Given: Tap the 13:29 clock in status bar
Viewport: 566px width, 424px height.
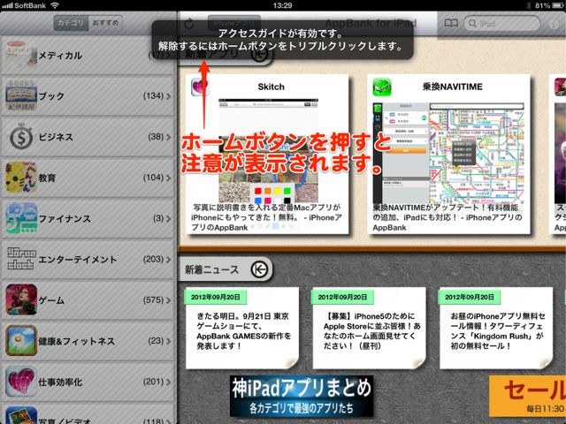Looking at the screenshot, I should click(x=283, y=5).
